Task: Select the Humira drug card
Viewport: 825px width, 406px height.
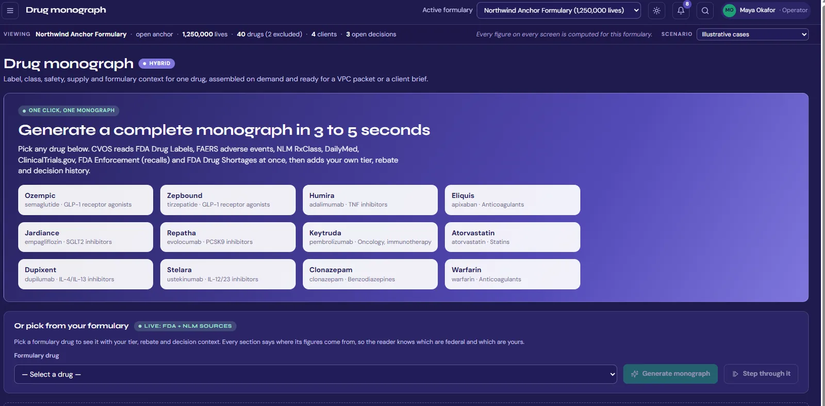Action: [370, 200]
